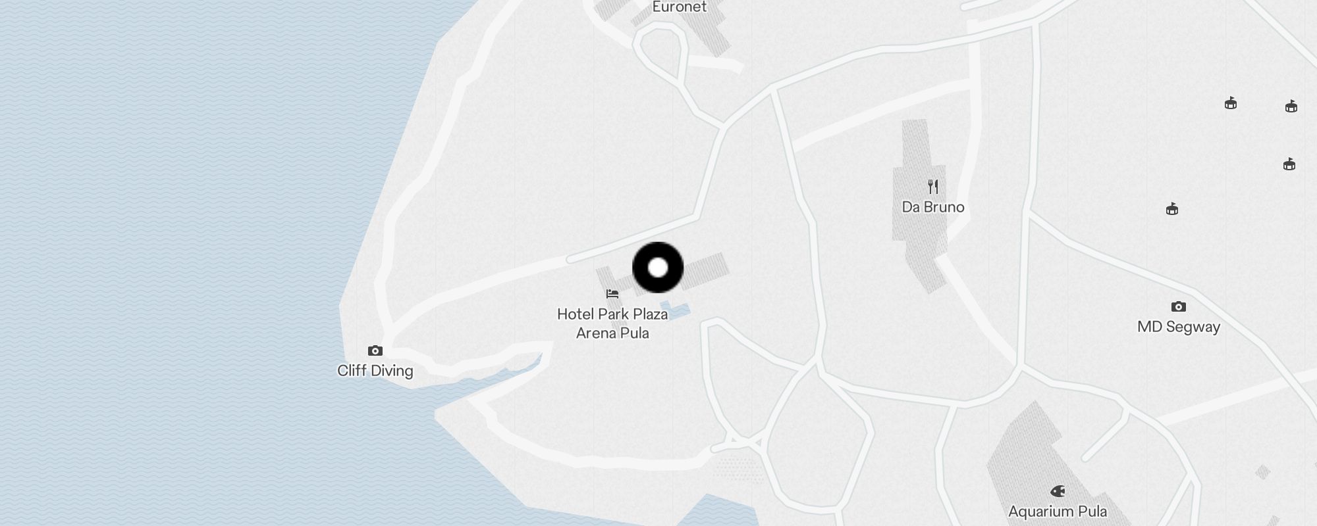
Task: Select the bed icon for Hotel Park Plaza
Action: pyautogui.click(x=612, y=294)
